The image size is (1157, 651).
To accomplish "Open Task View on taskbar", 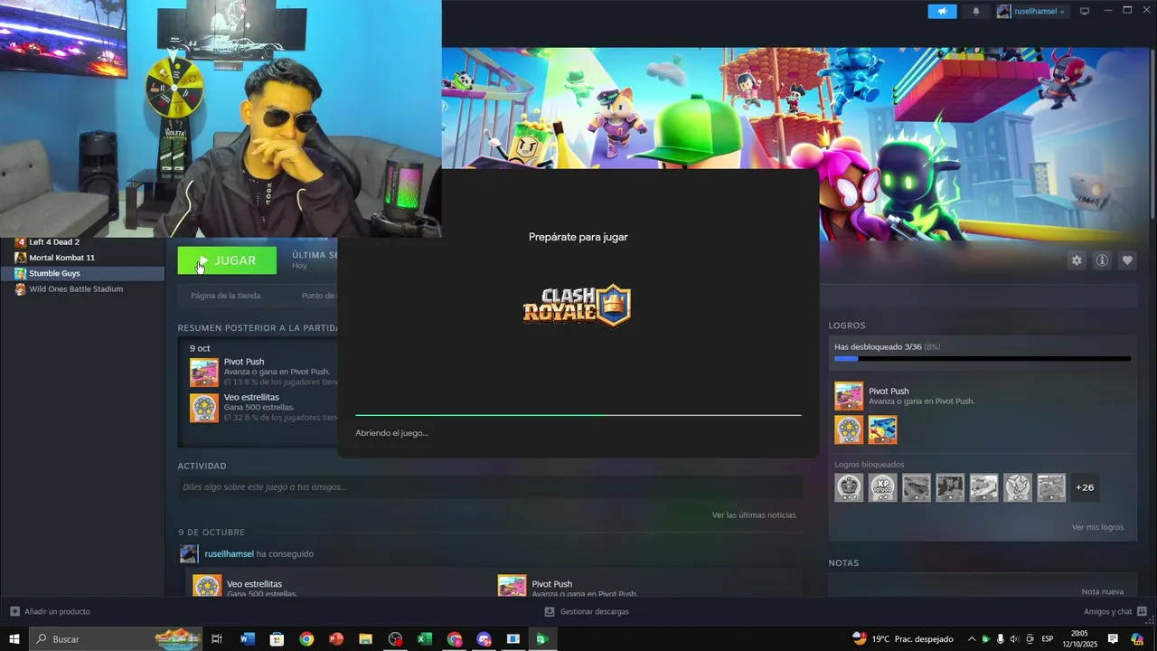I will (x=217, y=639).
